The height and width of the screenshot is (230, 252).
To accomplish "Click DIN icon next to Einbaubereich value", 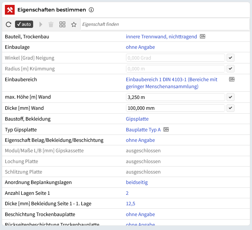I will click(232, 79).
